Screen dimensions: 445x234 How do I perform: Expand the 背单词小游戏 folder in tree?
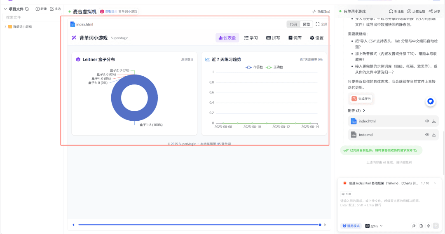click(x=5, y=27)
